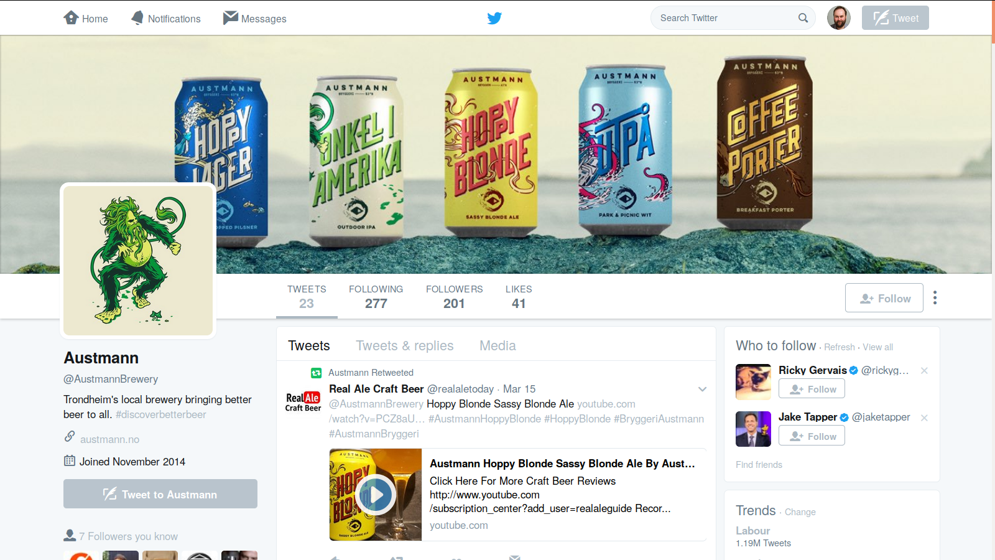
Task: Expand the tweet options chevron
Action: click(702, 389)
